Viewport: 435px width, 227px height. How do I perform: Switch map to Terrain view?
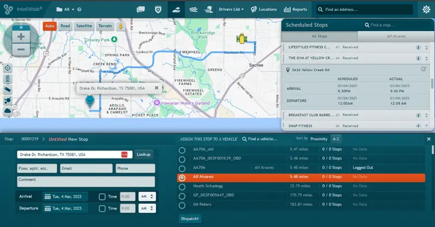[105, 26]
